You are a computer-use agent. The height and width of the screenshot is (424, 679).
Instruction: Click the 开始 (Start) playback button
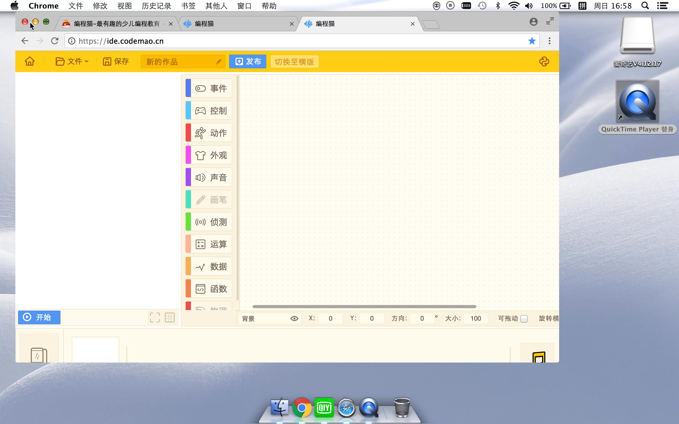point(39,317)
